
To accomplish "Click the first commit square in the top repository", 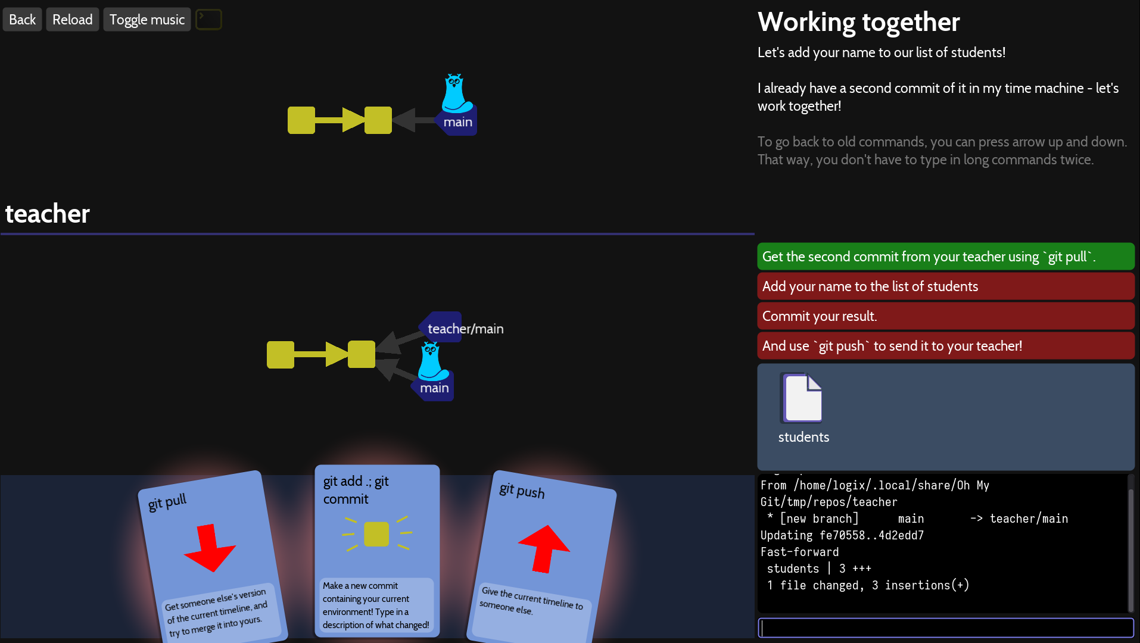I will [x=301, y=120].
